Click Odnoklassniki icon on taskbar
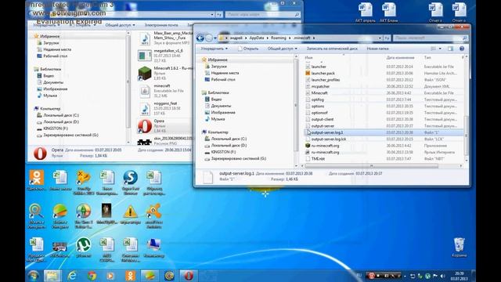This screenshot has height=282, width=501. 131,276
